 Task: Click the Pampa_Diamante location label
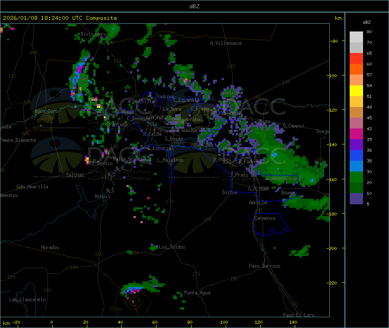(18, 140)
